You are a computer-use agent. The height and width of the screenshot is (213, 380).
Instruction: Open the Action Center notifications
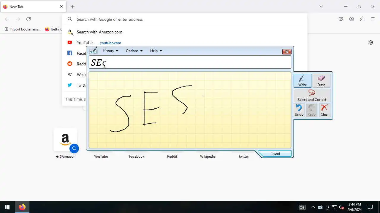click(370, 207)
